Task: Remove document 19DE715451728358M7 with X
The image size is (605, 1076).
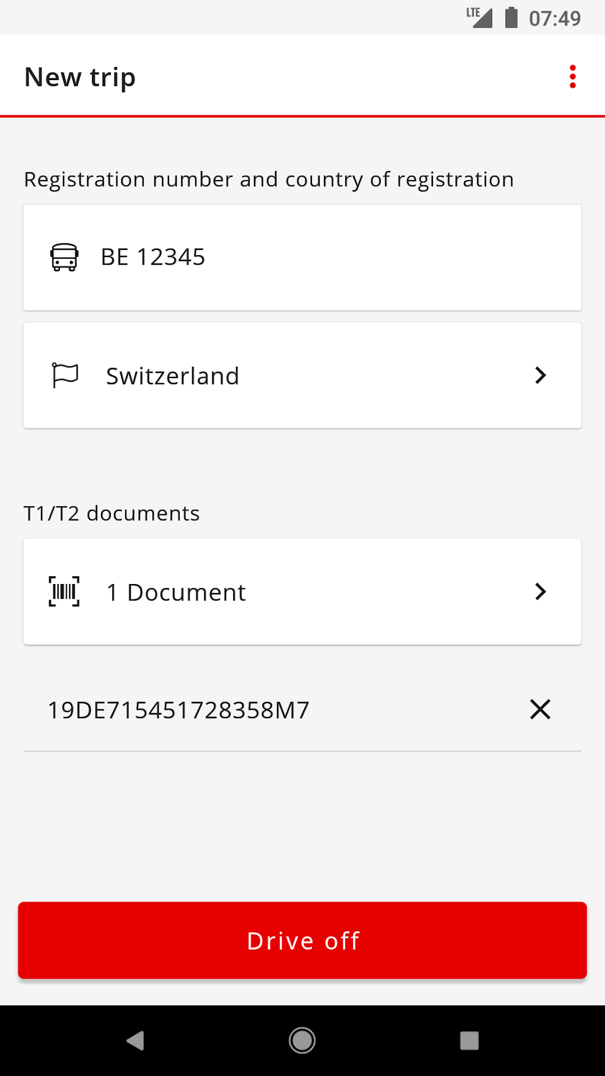Action: pos(540,709)
